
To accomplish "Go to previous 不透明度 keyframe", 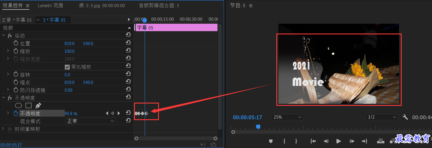I will click(107, 113).
